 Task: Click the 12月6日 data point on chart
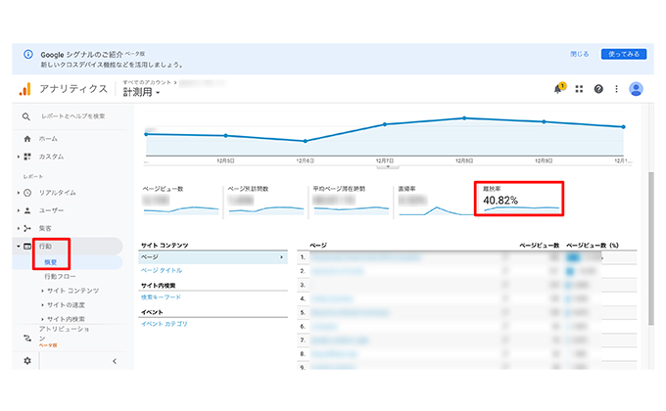[x=305, y=141]
